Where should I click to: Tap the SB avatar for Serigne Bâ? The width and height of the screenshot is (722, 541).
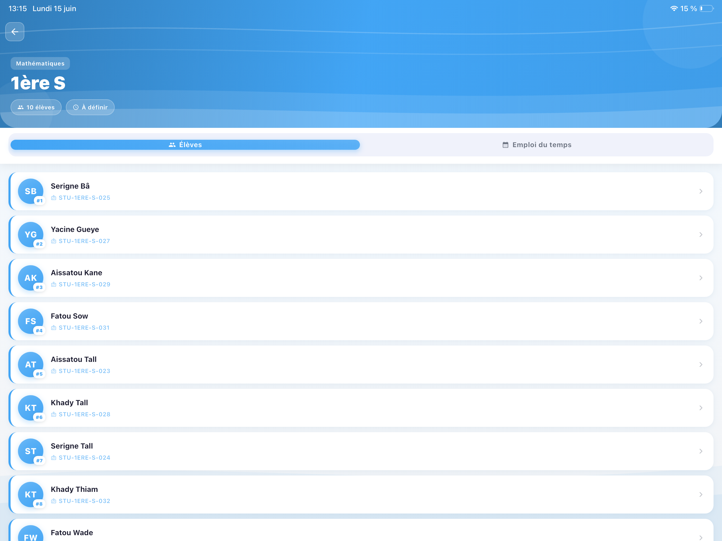coord(31,191)
